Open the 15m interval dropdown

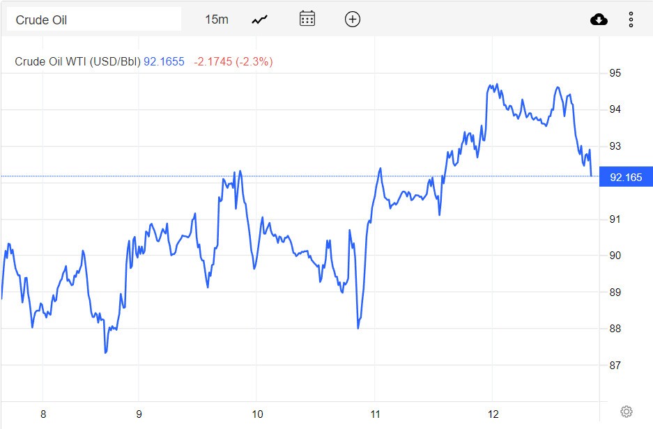coord(217,19)
